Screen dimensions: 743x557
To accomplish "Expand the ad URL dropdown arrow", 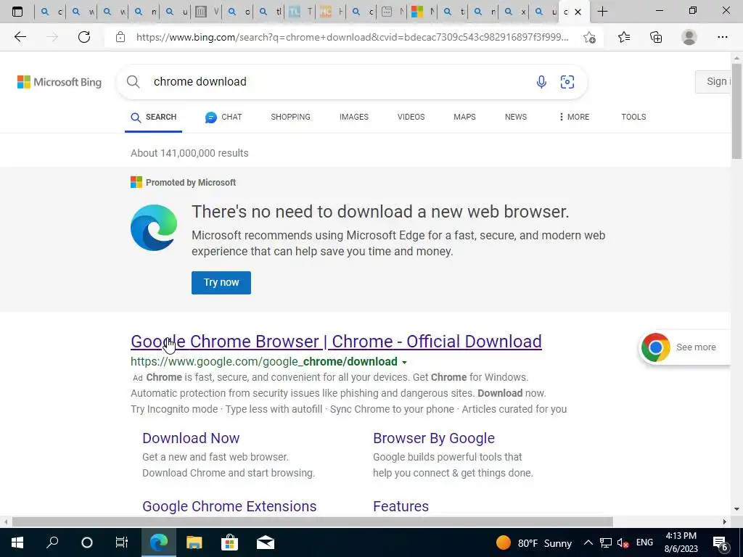I will pos(404,363).
